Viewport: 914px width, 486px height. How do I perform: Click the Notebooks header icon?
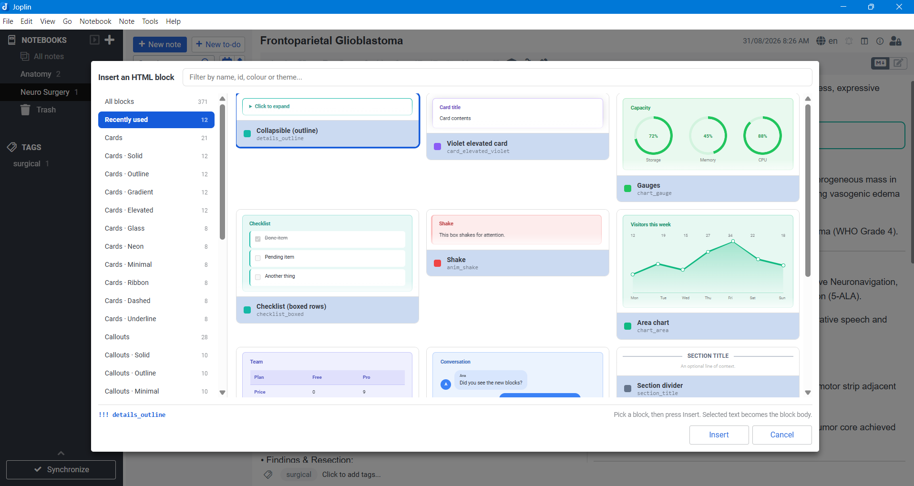pos(12,40)
